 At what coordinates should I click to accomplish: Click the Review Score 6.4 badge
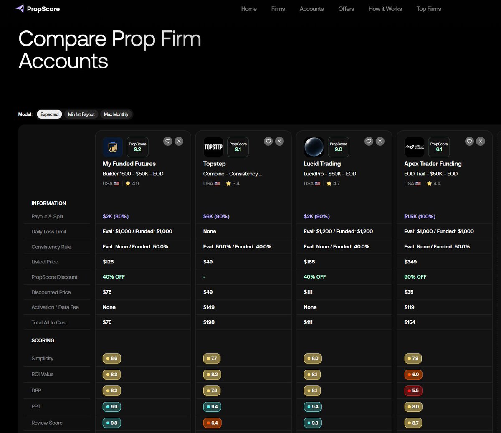(x=212, y=423)
